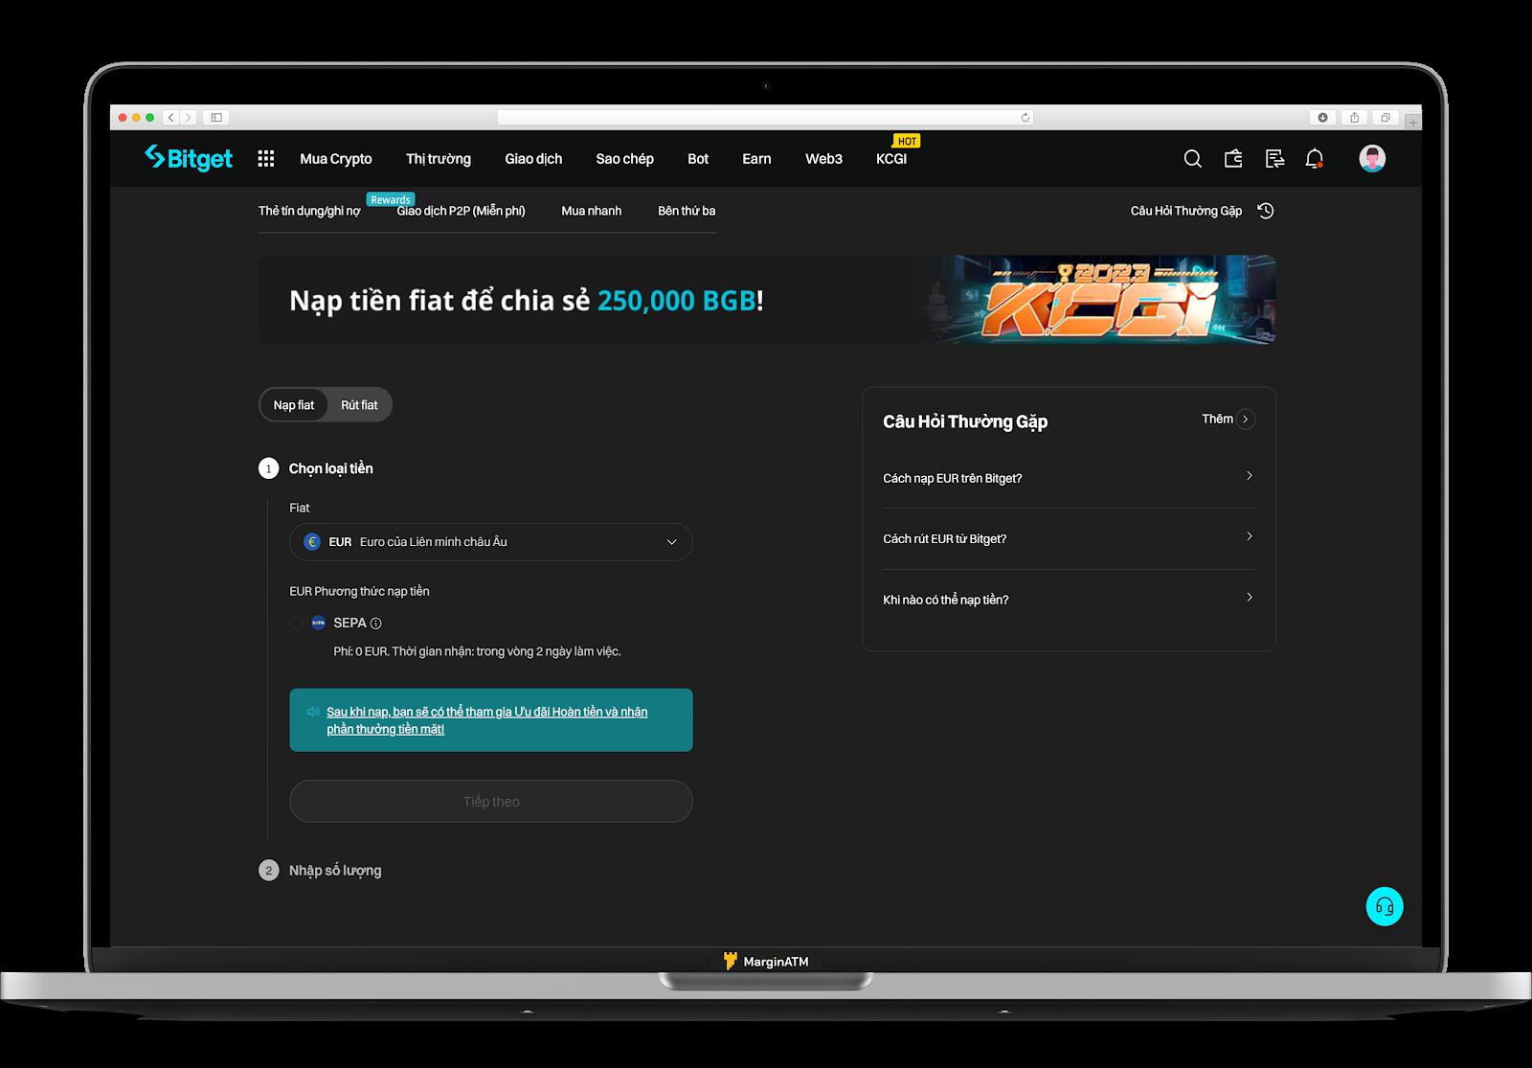This screenshot has height=1068, width=1532.
Task: Open a new tab with plus button
Action: click(1413, 123)
